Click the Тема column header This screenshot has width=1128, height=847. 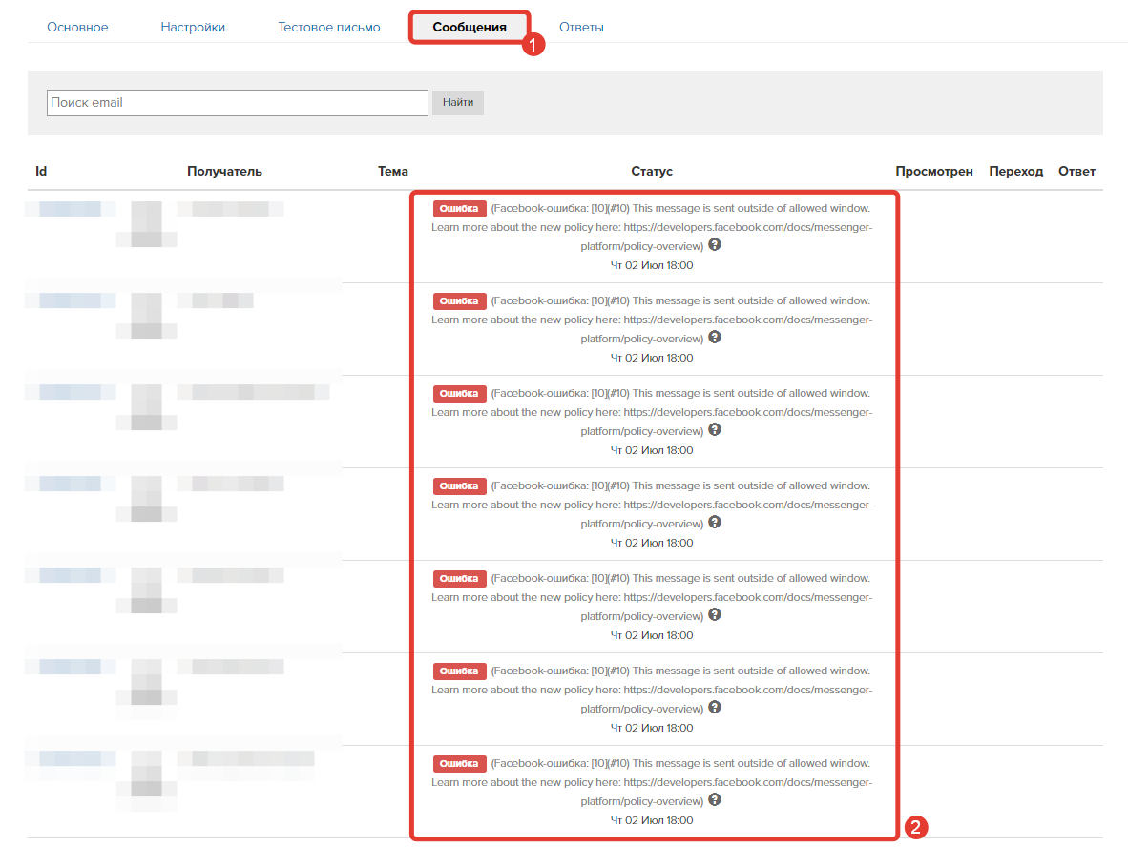tap(393, 171)
